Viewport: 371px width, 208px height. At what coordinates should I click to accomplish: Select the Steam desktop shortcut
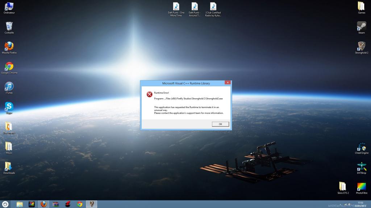[x=361, y=28]
